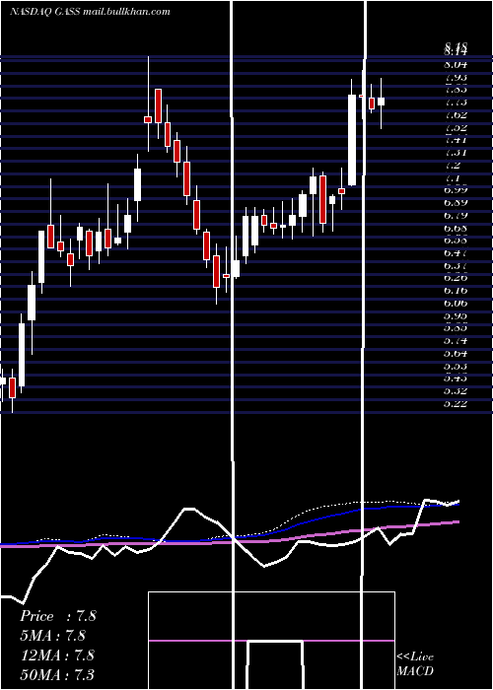This screenshot has height=690, width=493.
Task: Click the 6.37 price axis label
Action: coord(456,266)
